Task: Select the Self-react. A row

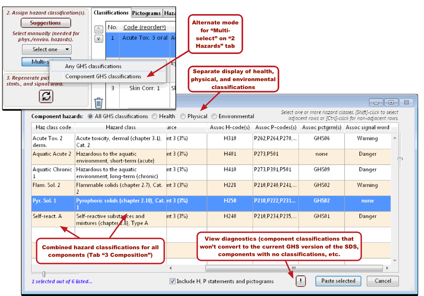Action: (x=211, y=219)
